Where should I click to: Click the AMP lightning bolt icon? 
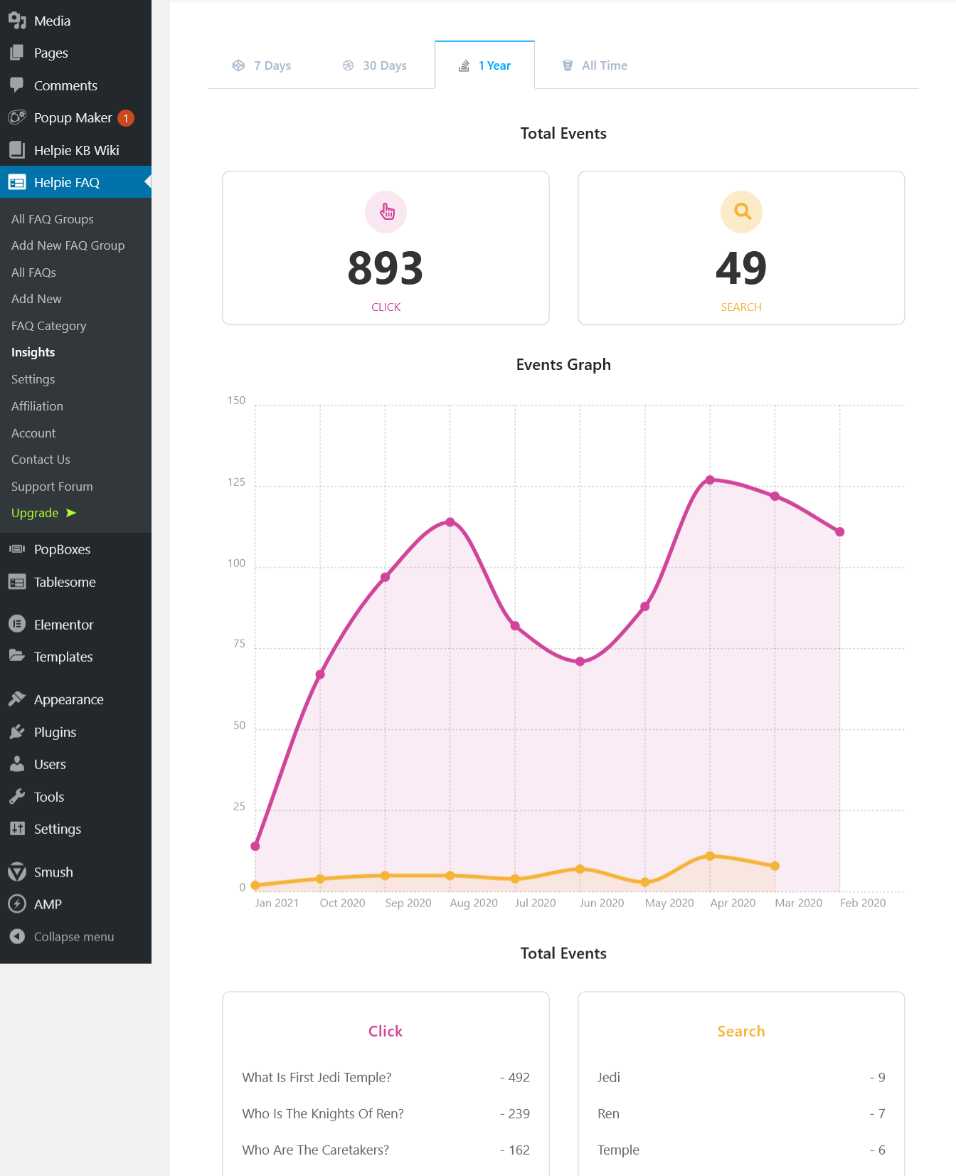[17, 904]
